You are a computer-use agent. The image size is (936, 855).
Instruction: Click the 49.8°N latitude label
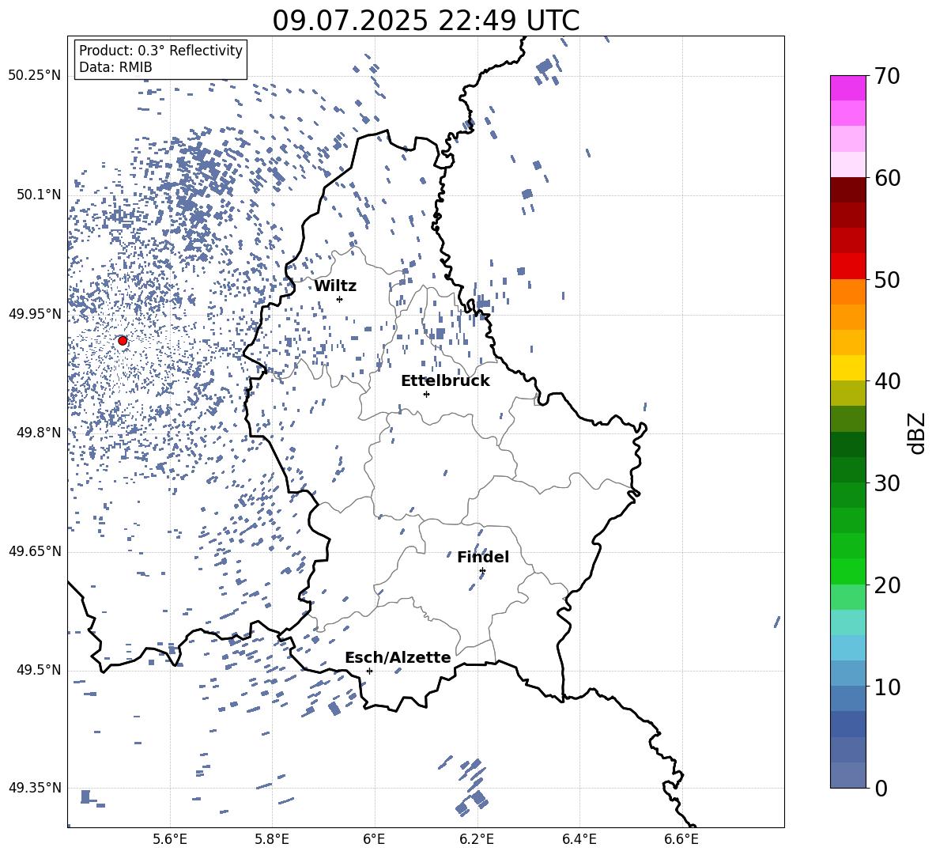[x=38, y=433]
